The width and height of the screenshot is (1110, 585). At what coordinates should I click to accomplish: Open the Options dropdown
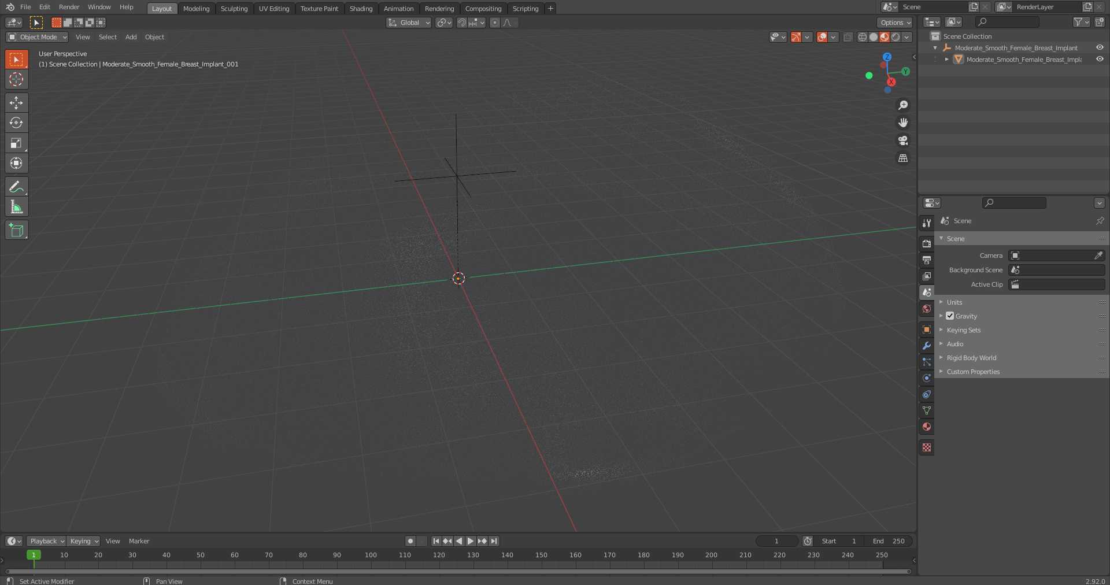coord(895,23)
